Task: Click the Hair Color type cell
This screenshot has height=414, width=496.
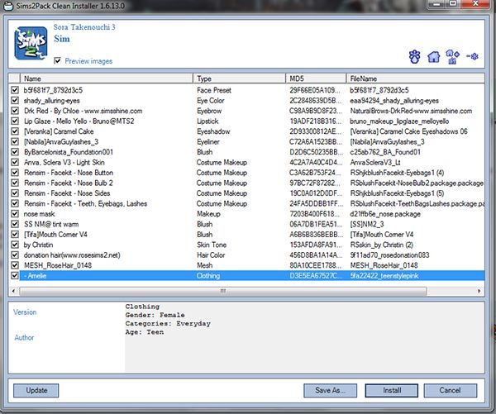Action: 211,255
